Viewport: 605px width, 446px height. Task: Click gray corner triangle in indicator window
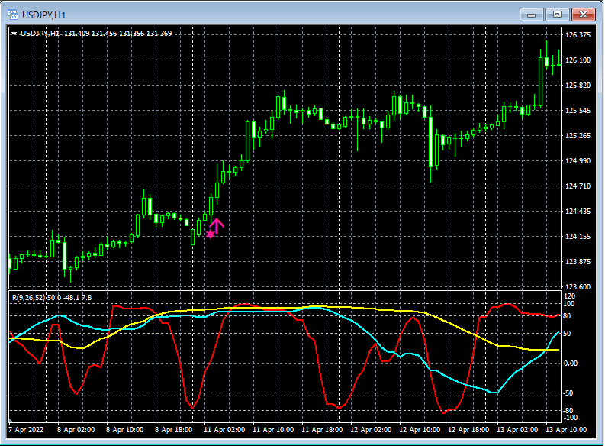(11, 420)
